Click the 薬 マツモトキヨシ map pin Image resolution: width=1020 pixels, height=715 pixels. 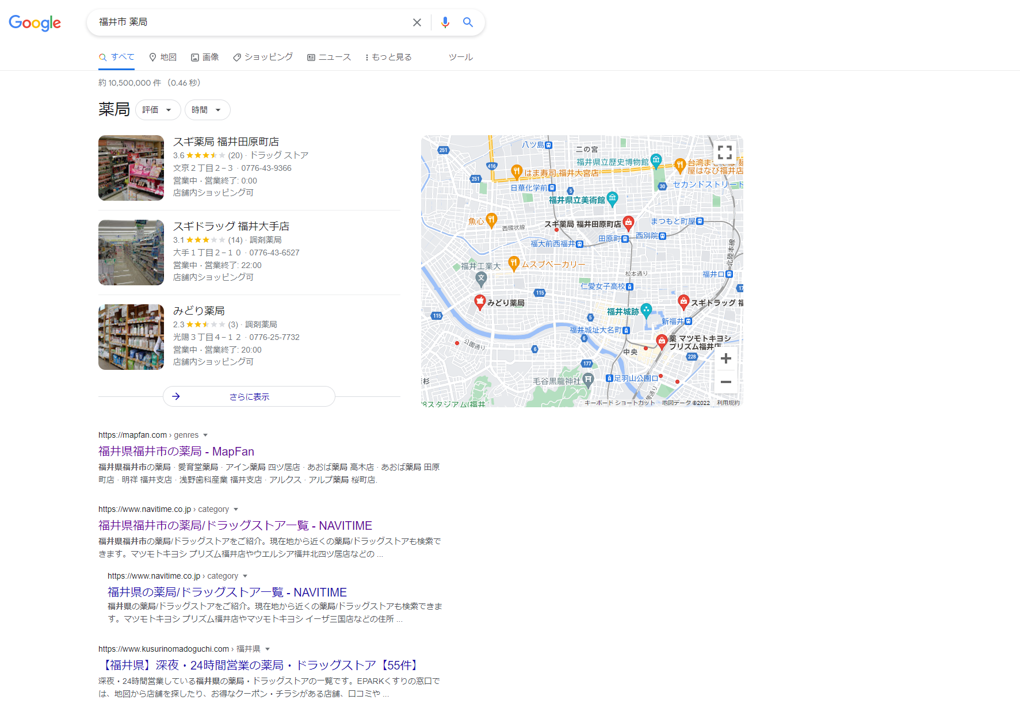(x=662, y=341)
